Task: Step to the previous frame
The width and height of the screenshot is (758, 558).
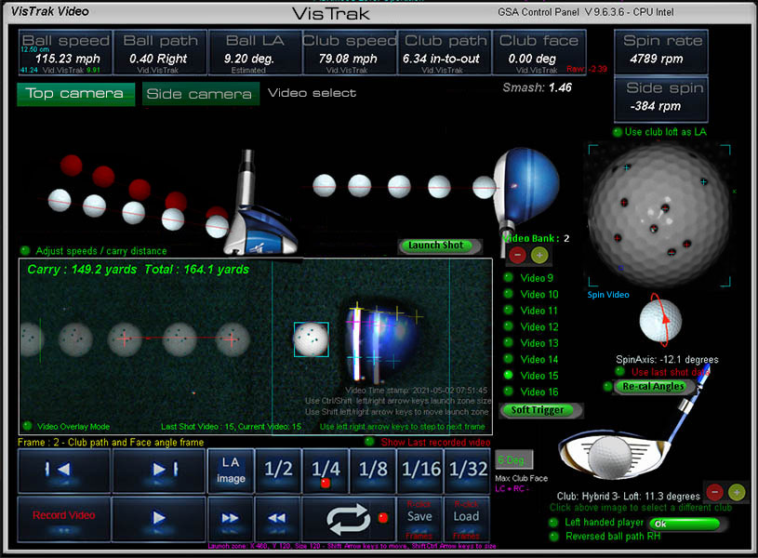Action: (x=64, y=471)
